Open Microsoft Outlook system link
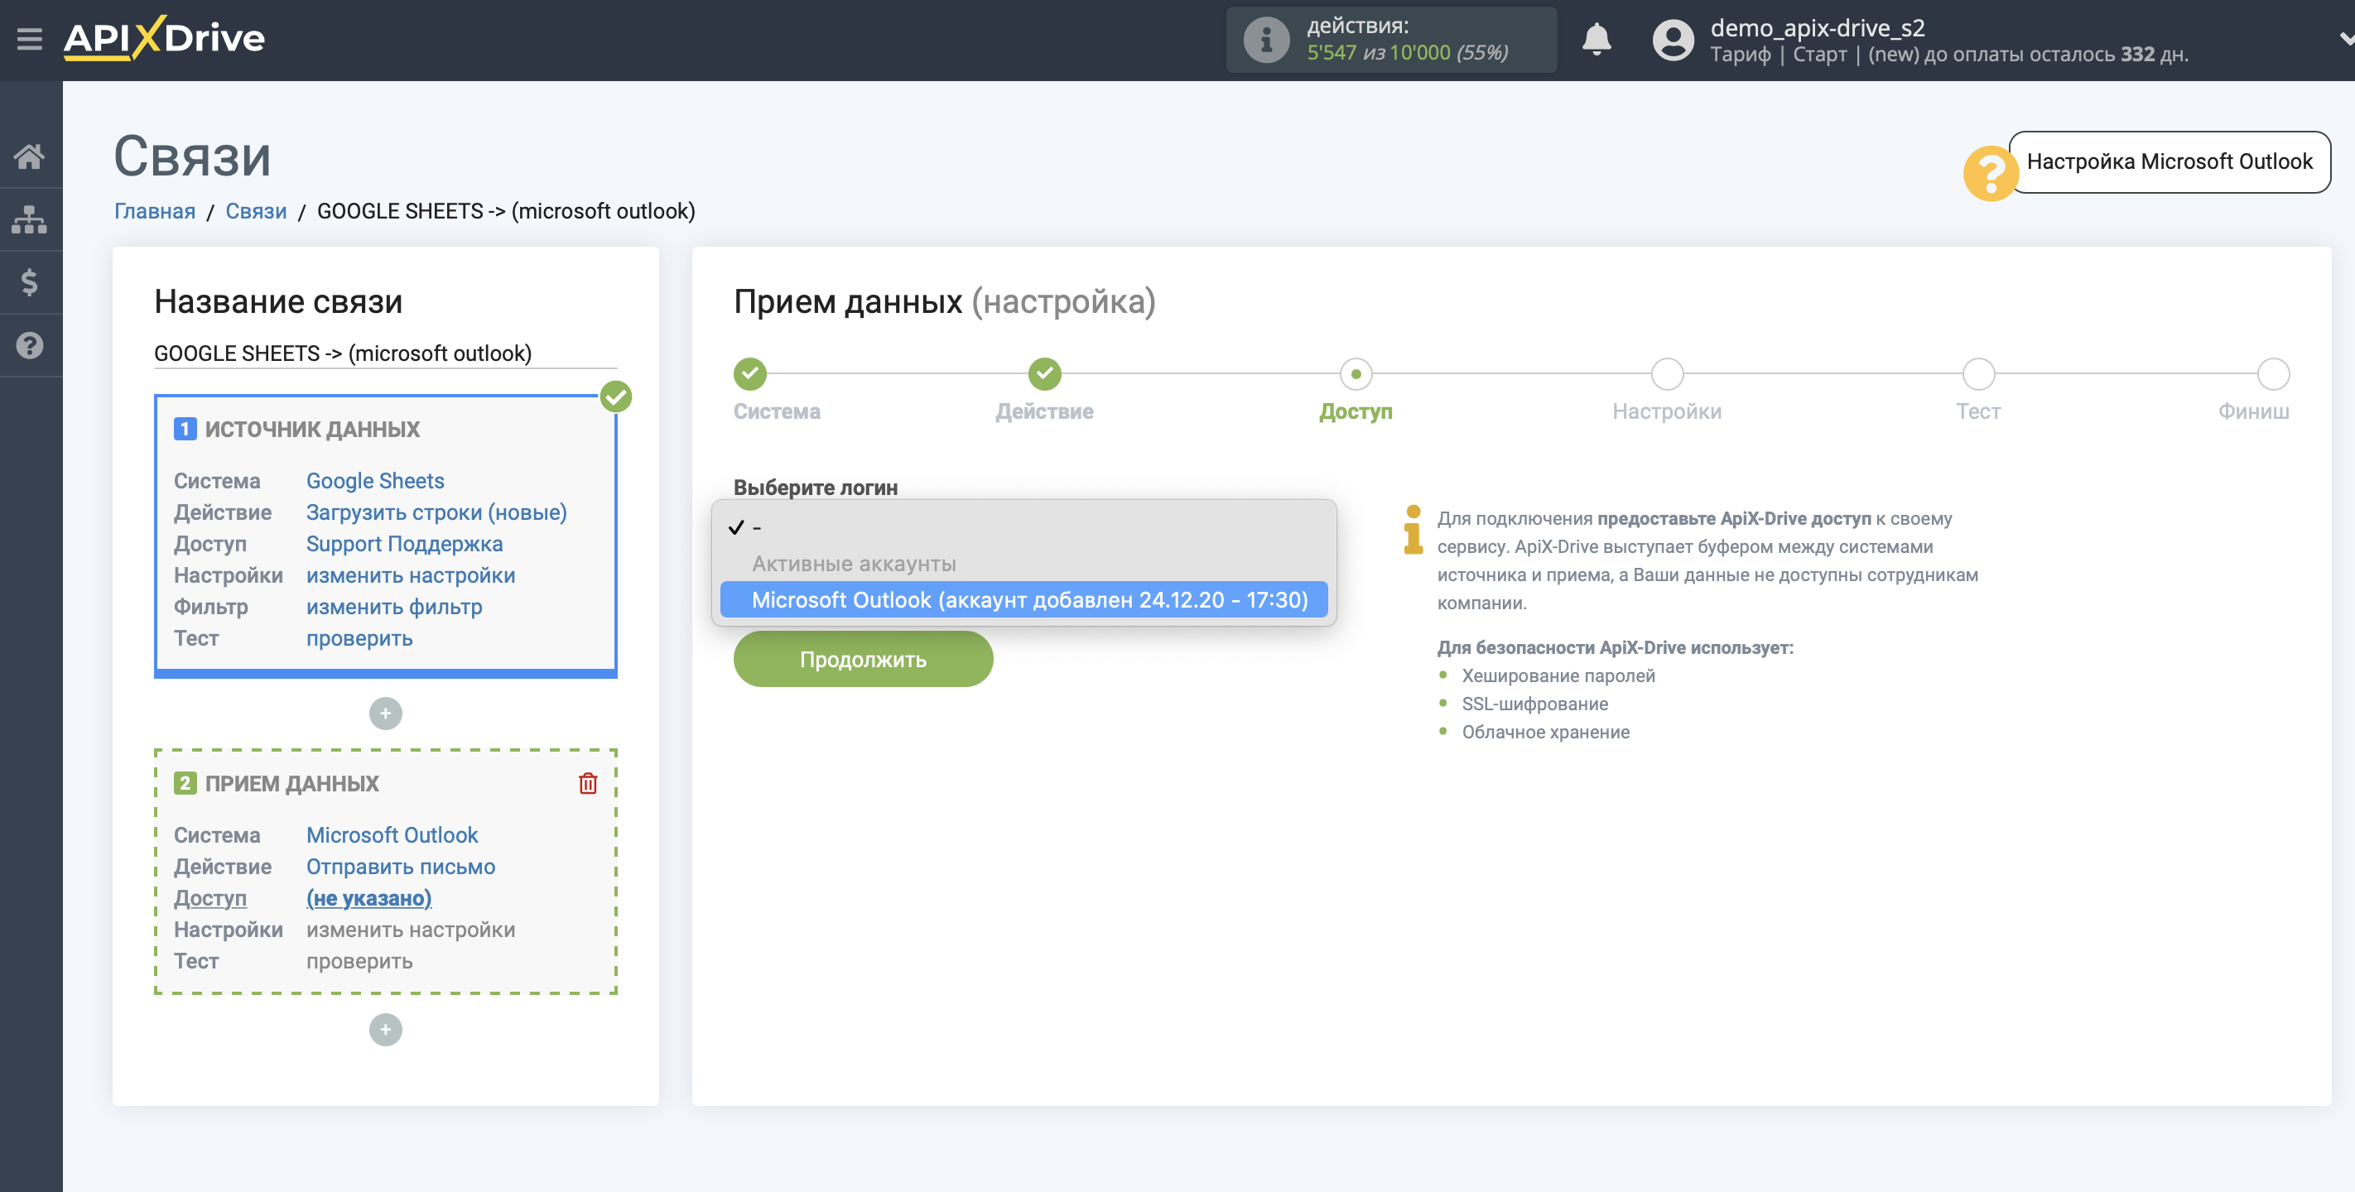 pos(392,835)
